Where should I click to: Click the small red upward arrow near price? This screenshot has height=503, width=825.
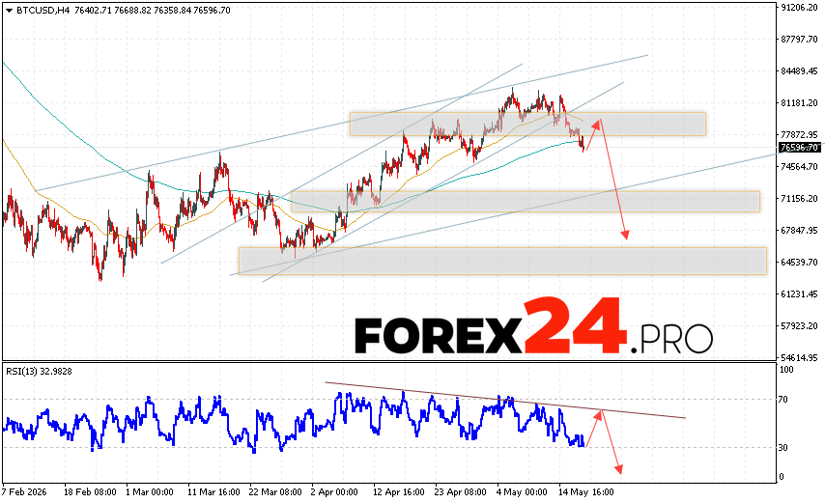592,135
